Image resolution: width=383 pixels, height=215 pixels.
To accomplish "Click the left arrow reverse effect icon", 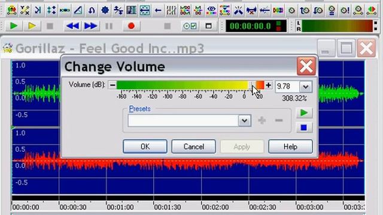I will [x=158, y=10].
